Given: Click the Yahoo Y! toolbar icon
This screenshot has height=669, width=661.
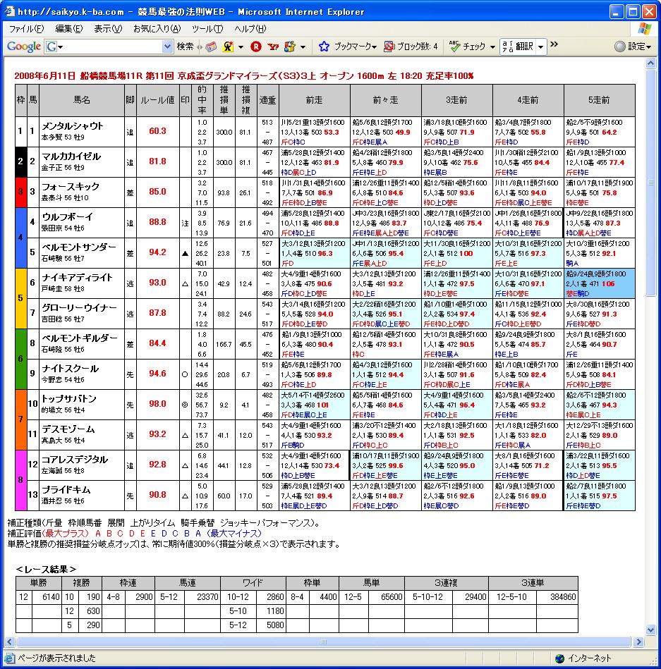Looking at the screenshot, I should (x=273, y=47).
